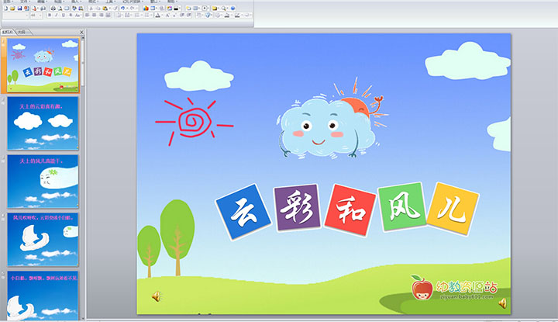558x322 pixels.
Task: Align text to the right
Action: click(x=102, y=16)
